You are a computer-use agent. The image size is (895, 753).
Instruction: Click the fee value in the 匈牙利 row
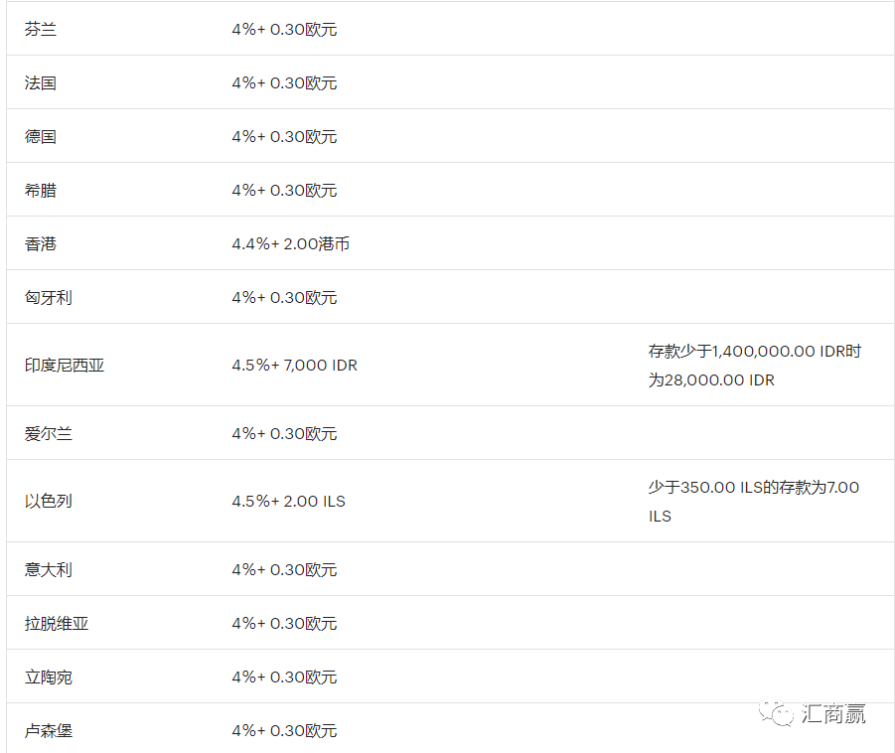pos(284,297)
